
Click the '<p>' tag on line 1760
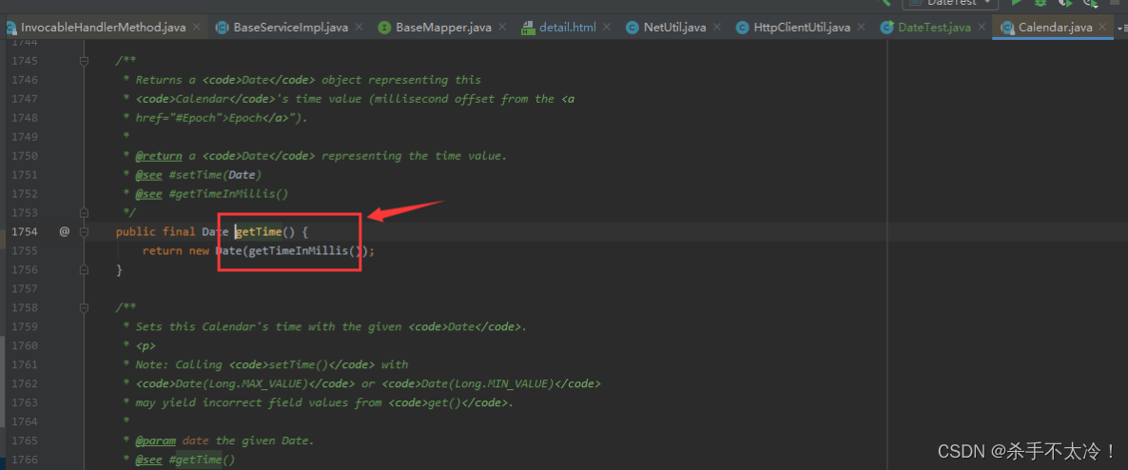[146, 345]
